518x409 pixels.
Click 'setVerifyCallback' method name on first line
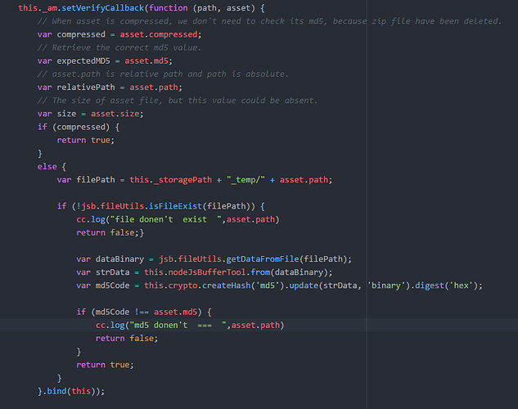coord(103,8)
